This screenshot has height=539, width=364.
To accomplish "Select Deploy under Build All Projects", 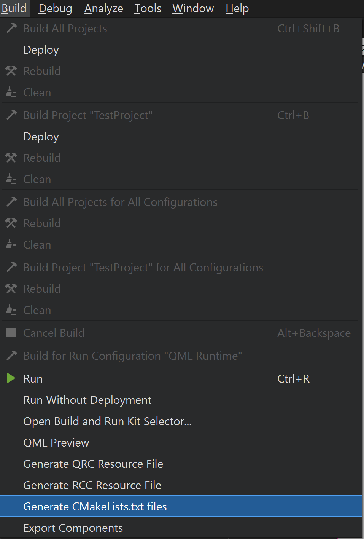I will click(x=41, y=49).
